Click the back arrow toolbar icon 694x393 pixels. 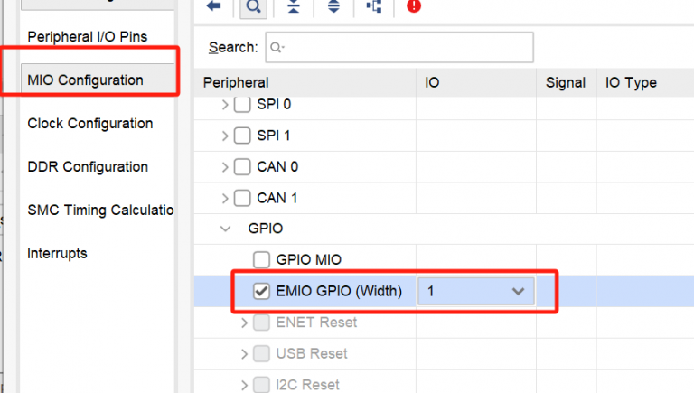pyautogui.click(x=214, y=6)
